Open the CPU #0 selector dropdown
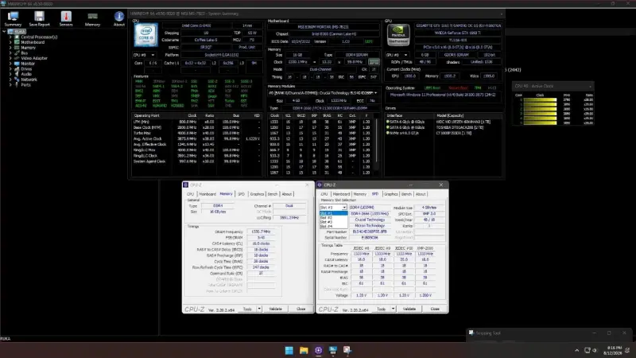The height and width of the screenshot is (358, 636). (x=144, y=55)
